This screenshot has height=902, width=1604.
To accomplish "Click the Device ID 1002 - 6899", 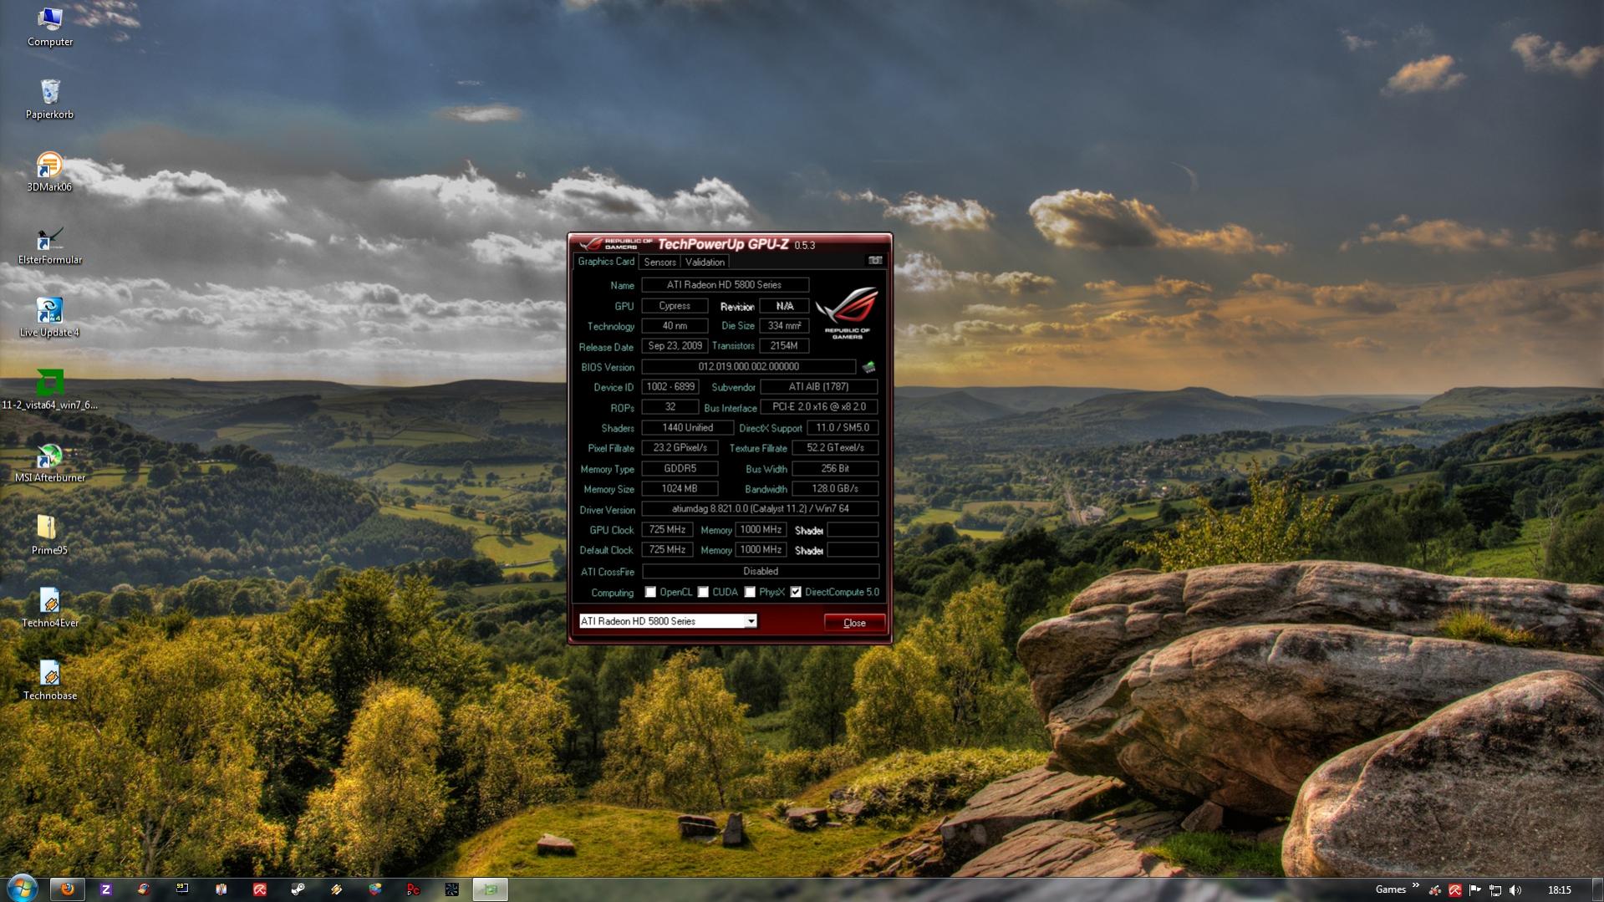I will click(x=670, y=387).
